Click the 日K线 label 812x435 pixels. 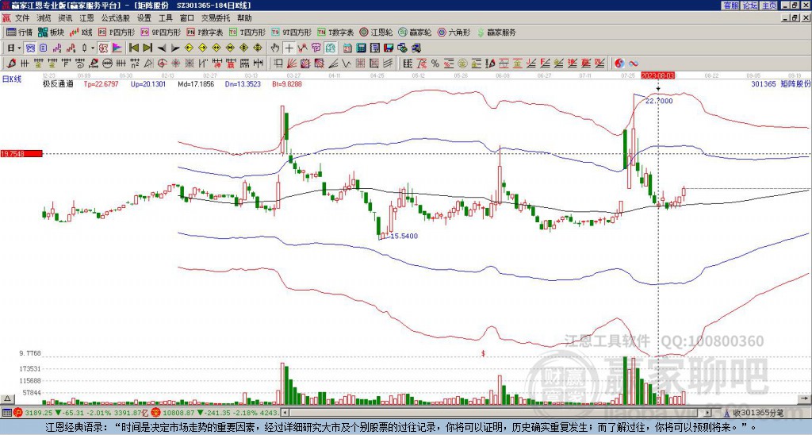click(x=11, y=79)
